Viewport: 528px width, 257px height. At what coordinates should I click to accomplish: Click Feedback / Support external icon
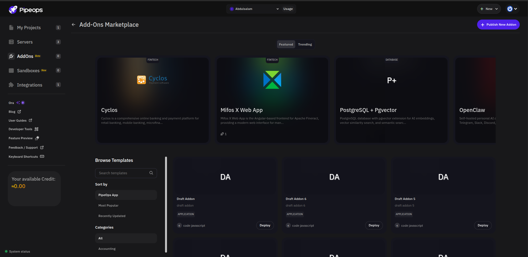[42, 148]
